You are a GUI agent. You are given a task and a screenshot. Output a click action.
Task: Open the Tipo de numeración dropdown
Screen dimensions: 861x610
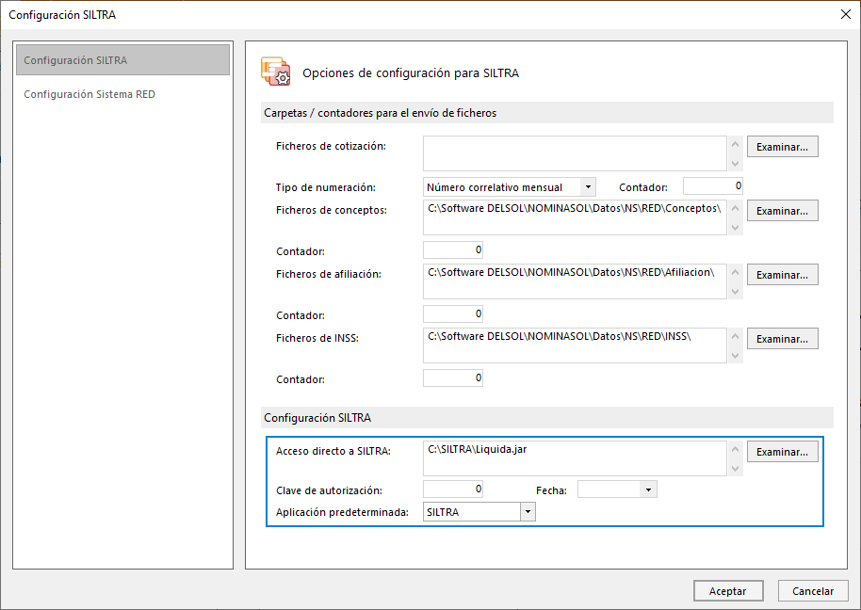coord(588,187)
